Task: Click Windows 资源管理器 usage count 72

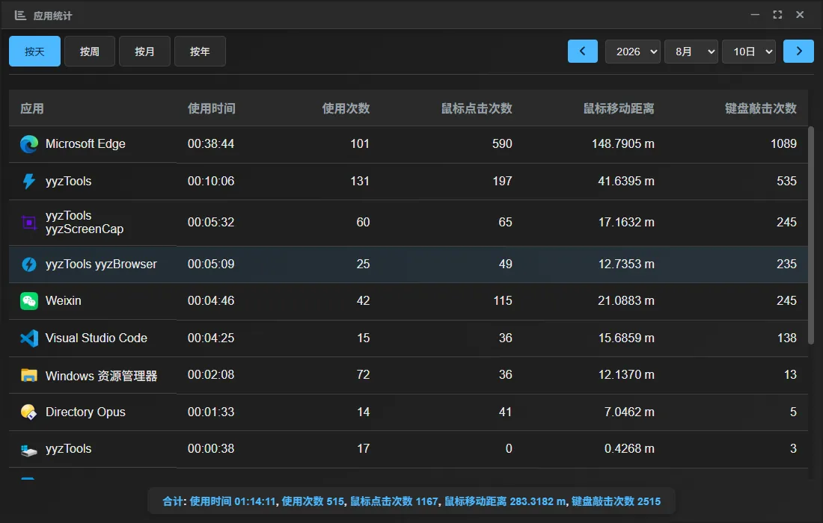Action: coord(363,375)
